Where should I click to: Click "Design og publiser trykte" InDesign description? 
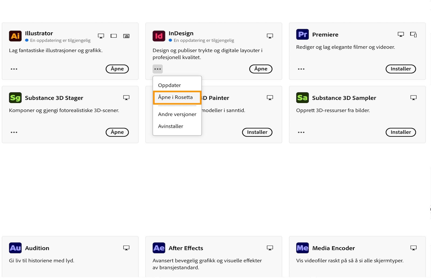207,54
